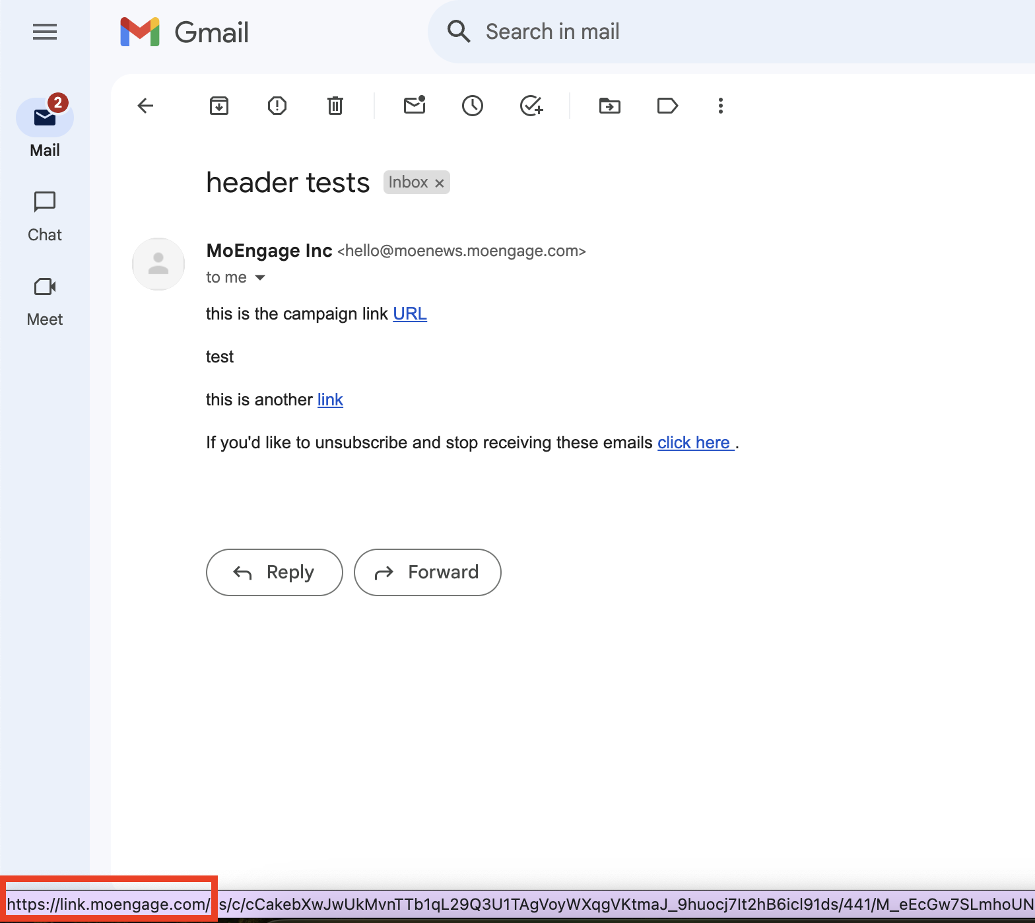Open the Move to folder icon
Screen dimensions: 1035x923
pyautogui.click(x=610, y=106)
